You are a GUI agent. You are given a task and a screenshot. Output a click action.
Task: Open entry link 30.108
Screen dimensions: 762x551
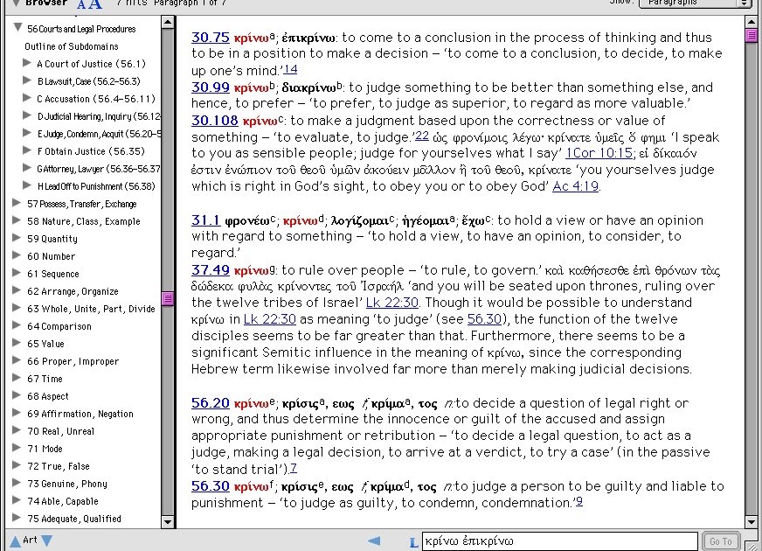click(x=214, y=120)
